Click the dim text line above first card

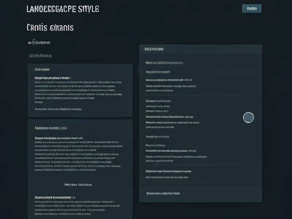[41, 56]
